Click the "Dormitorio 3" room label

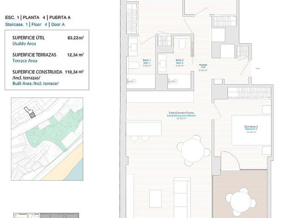pos(251,127)
